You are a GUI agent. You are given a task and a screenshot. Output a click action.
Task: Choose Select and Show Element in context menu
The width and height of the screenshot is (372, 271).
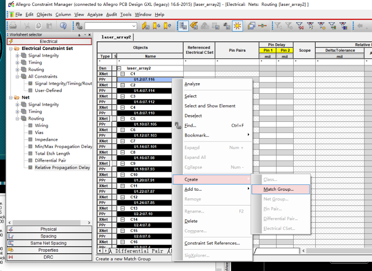[212, 106]
